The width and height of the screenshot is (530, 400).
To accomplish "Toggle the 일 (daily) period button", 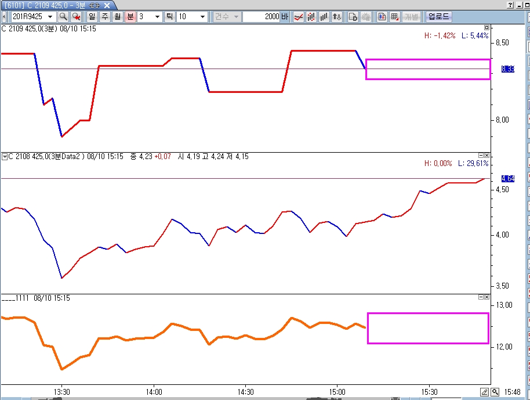I will [92, 17].
